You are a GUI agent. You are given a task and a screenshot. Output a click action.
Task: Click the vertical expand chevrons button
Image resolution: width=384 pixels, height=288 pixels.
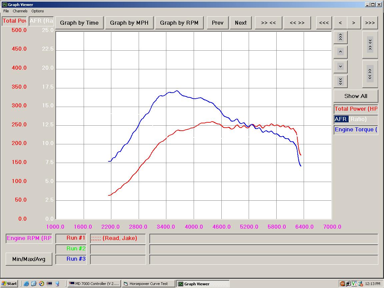pos(370,74)
